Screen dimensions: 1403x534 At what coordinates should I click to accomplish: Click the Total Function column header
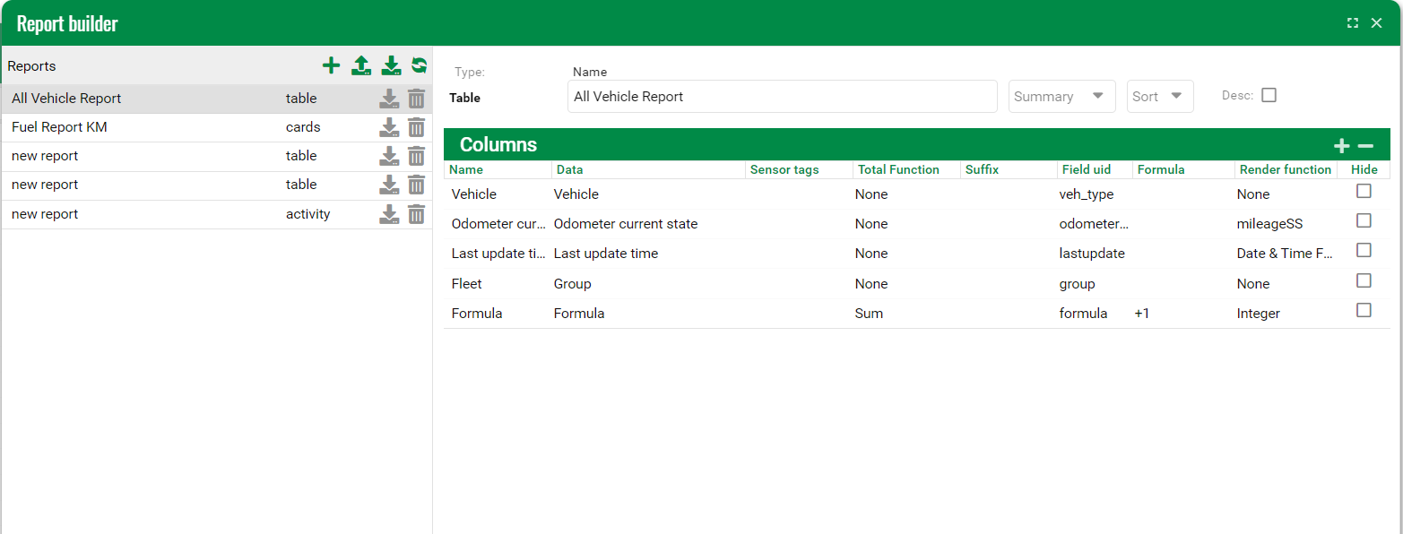pos(898,169)
